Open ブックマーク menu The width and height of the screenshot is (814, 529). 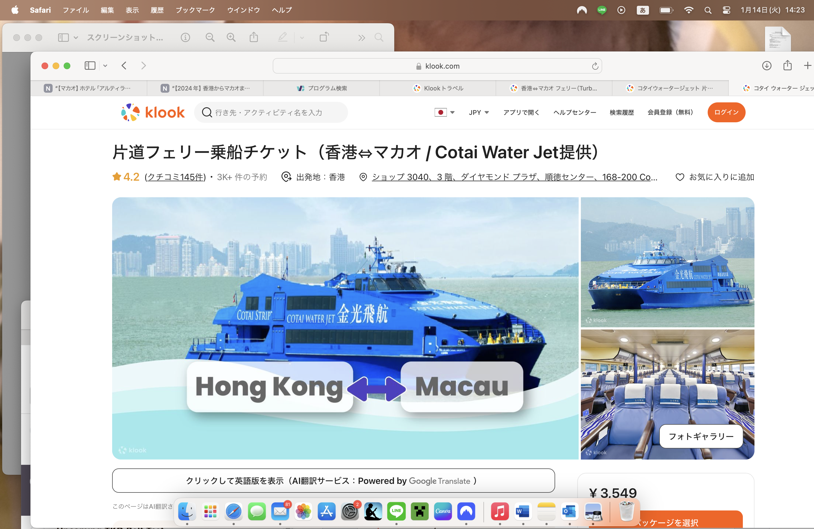click(195, 10)
